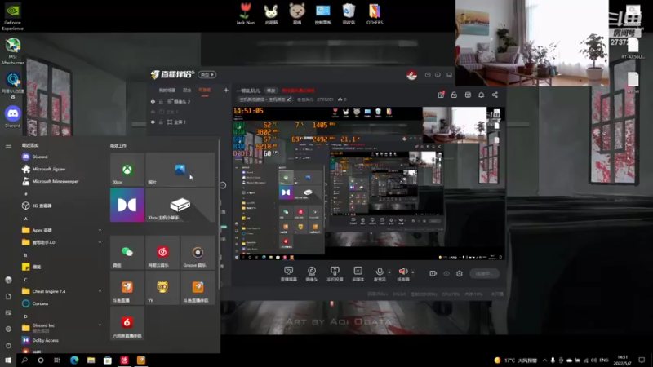Viewport: 653px width, 367px height.
Task: Hide the fullscreen 1 source layer
Action: [x=153, y=122]
